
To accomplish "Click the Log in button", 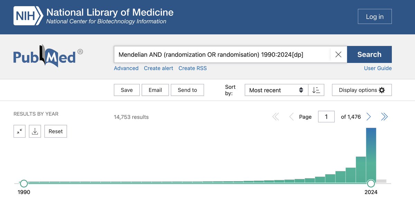I will [x=375, y=17].
